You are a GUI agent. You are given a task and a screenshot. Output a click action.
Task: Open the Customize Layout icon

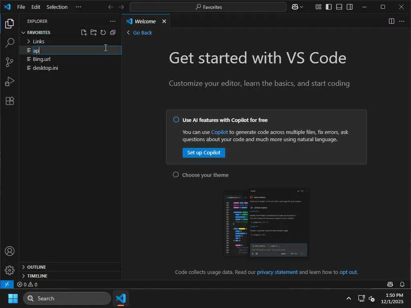coord(318,7)
